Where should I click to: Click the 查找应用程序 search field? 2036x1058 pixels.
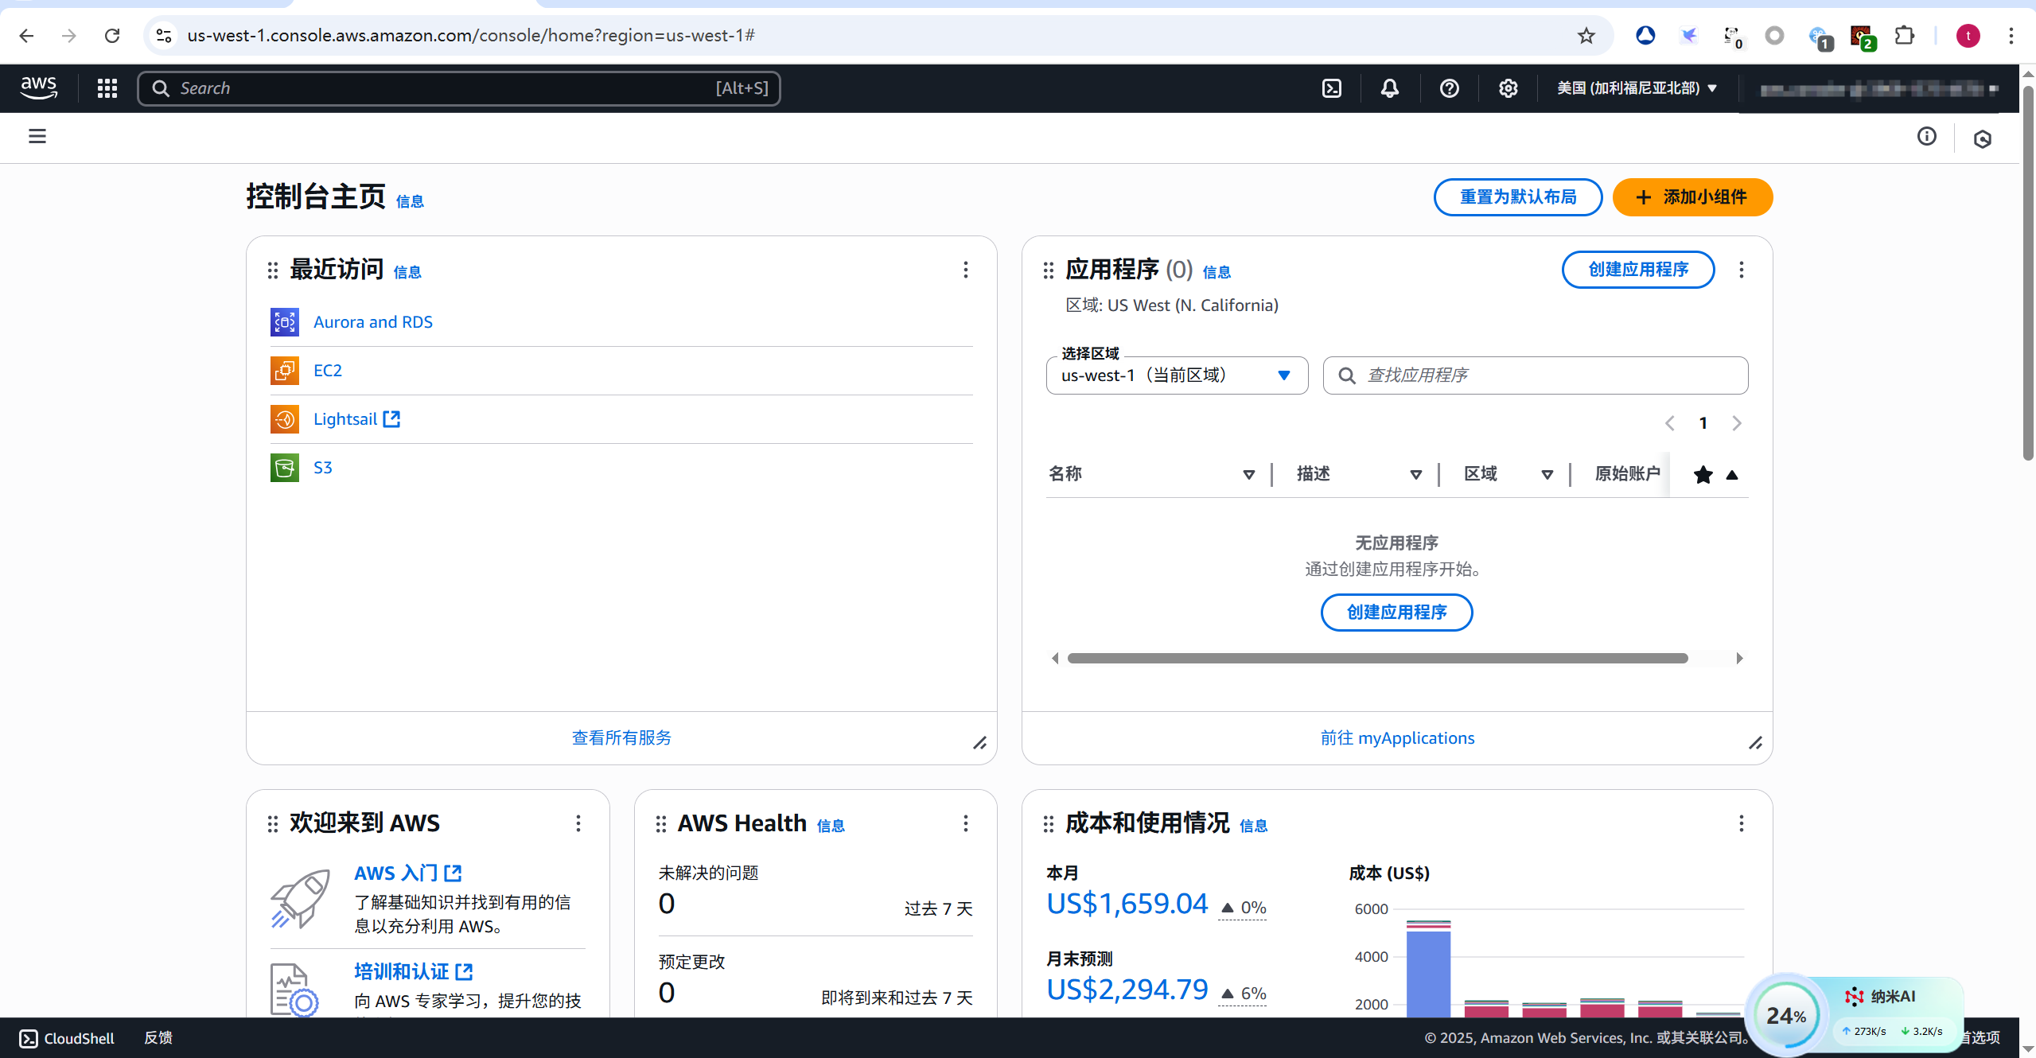point(1535,375)
